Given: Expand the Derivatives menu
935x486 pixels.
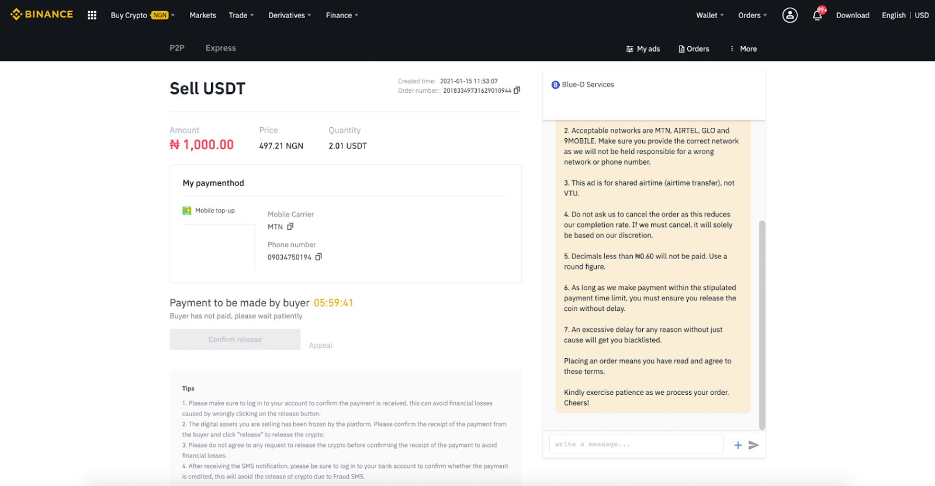Looking at the screenshot, I should click(290, 15).
